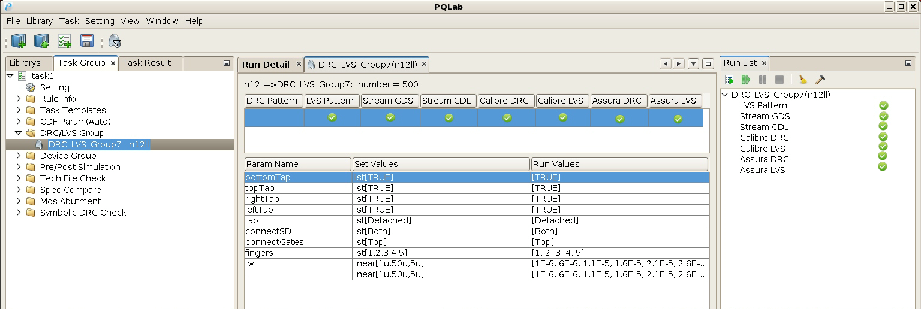Click the pause icon in Run List
The width and height of the screenshot is (921, 309).
(763, 80)
